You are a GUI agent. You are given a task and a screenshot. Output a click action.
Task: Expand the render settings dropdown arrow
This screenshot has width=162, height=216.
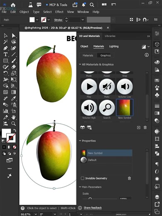[149, 47]
